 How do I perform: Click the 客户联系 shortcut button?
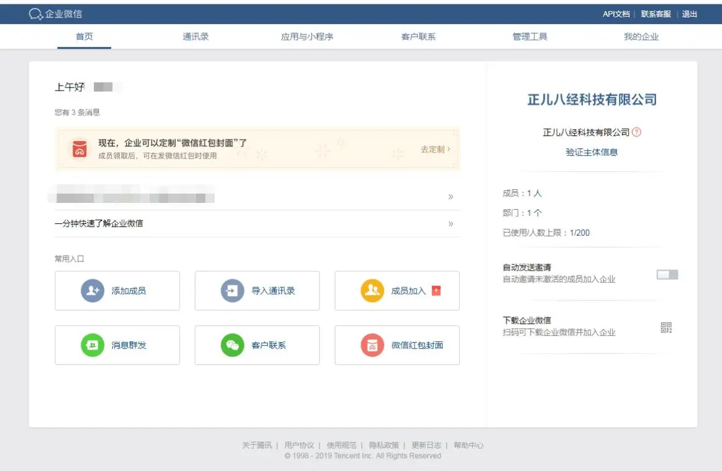pyautogui.click(x=257, y=345)
